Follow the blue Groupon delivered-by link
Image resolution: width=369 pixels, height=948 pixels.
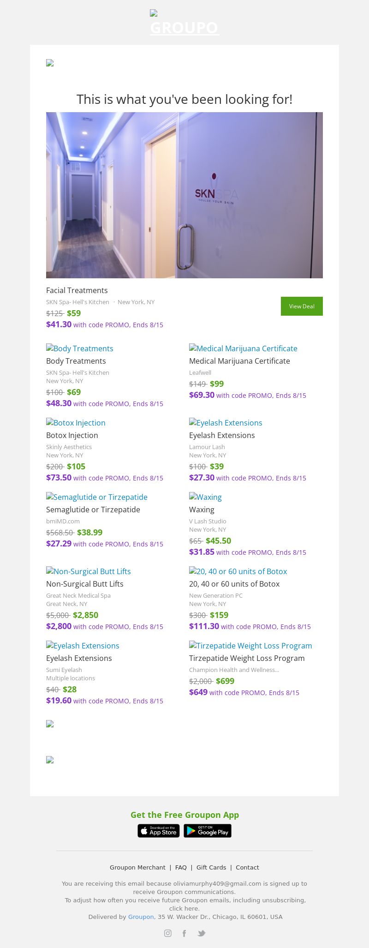141,917
